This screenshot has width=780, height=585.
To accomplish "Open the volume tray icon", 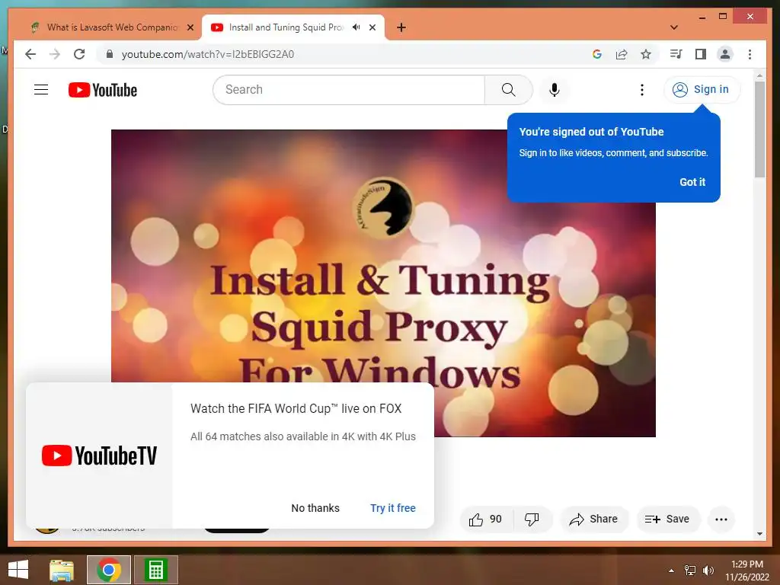I will coord(708,571).
